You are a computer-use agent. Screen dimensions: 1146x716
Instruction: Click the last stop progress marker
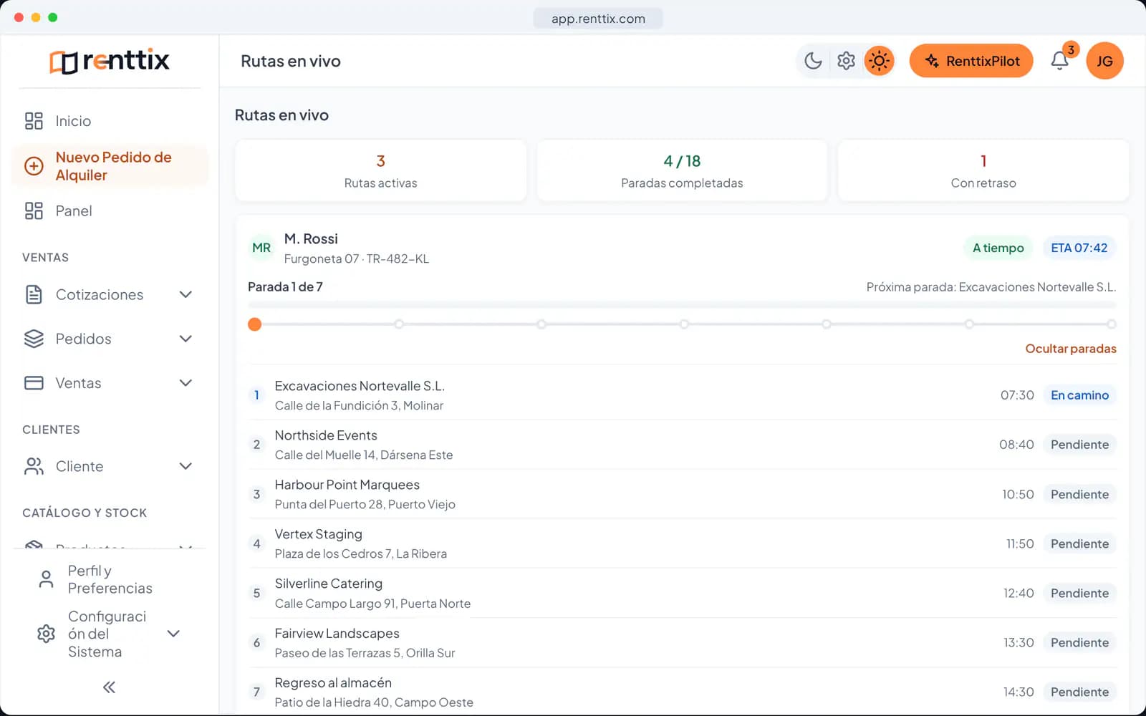point(1111,324)
